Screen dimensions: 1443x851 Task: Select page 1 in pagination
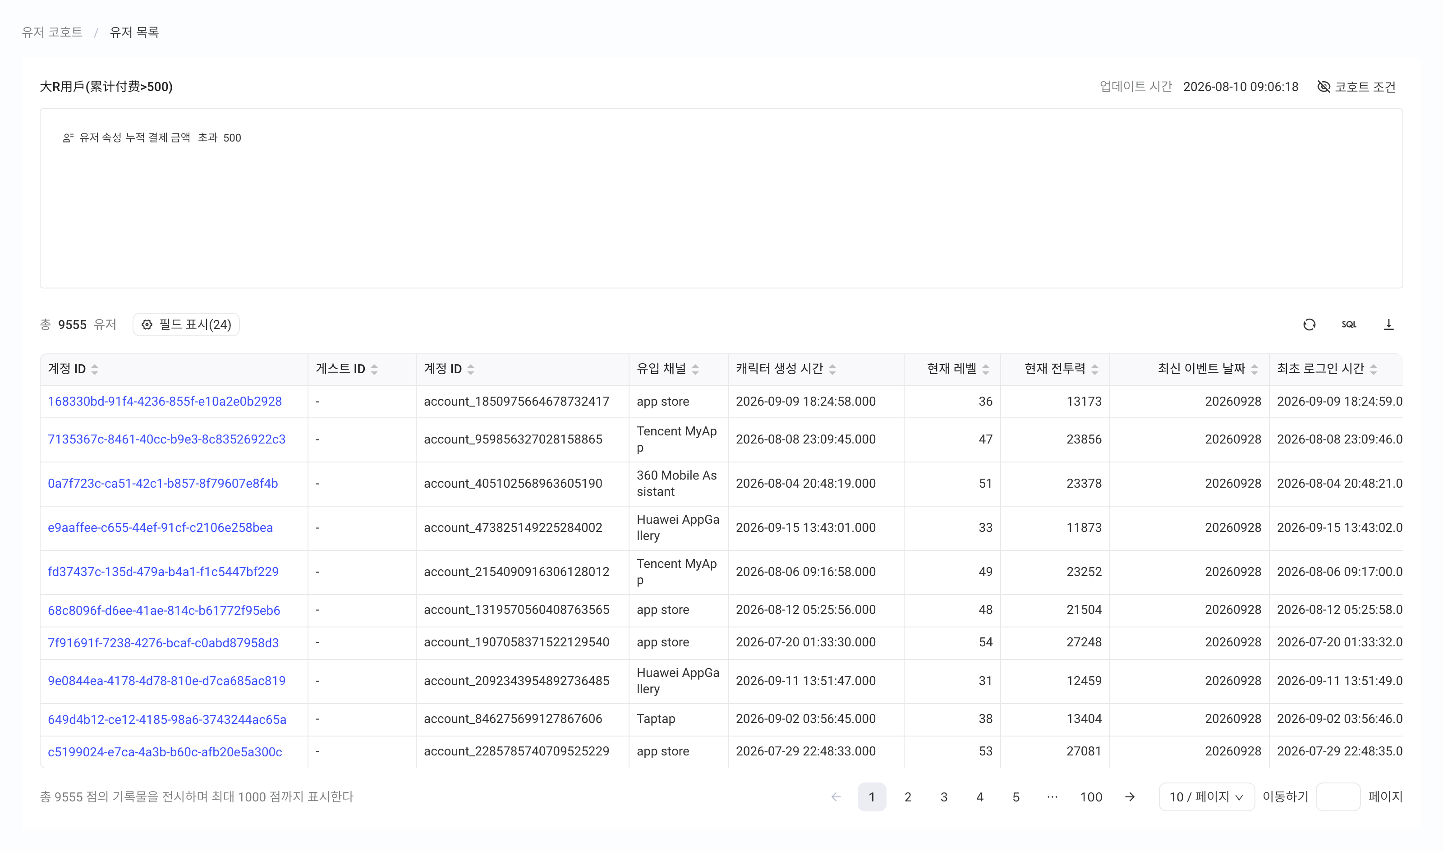coord(872,796)
